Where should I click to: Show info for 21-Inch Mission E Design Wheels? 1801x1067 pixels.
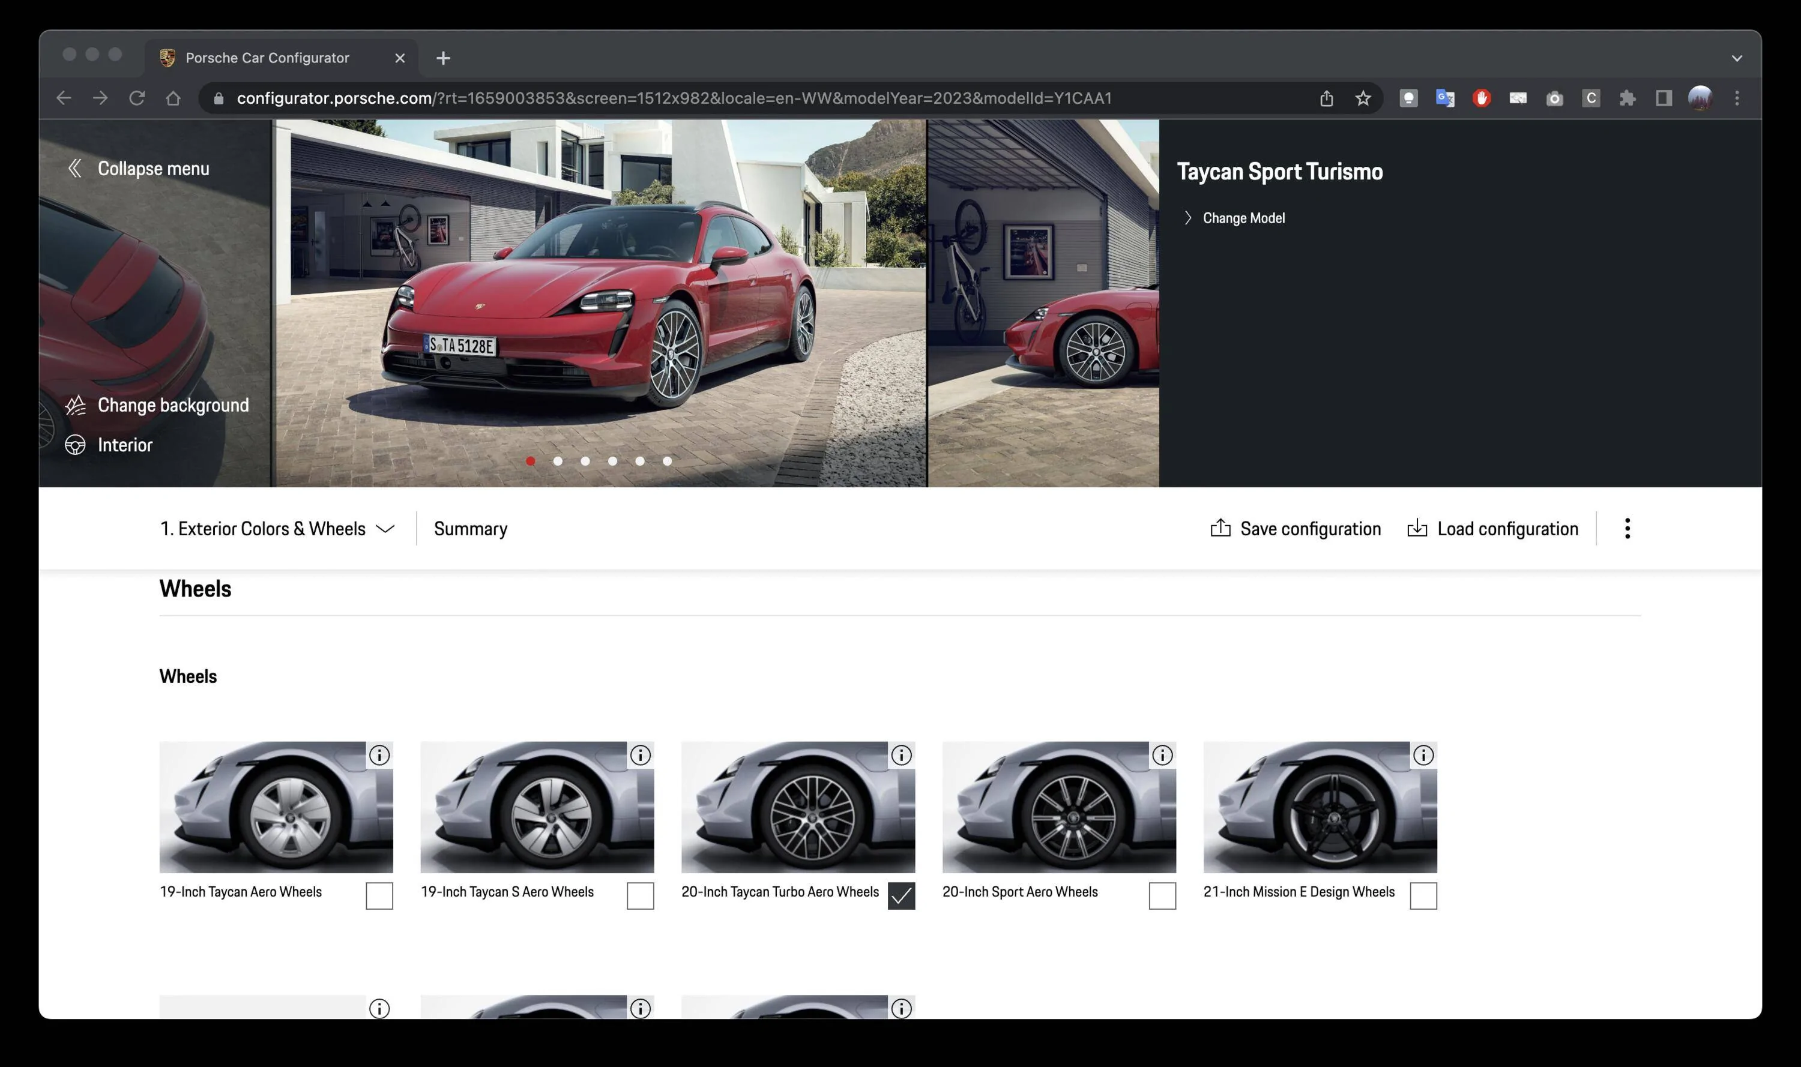pyautogui.click(x=1424, y=755)
